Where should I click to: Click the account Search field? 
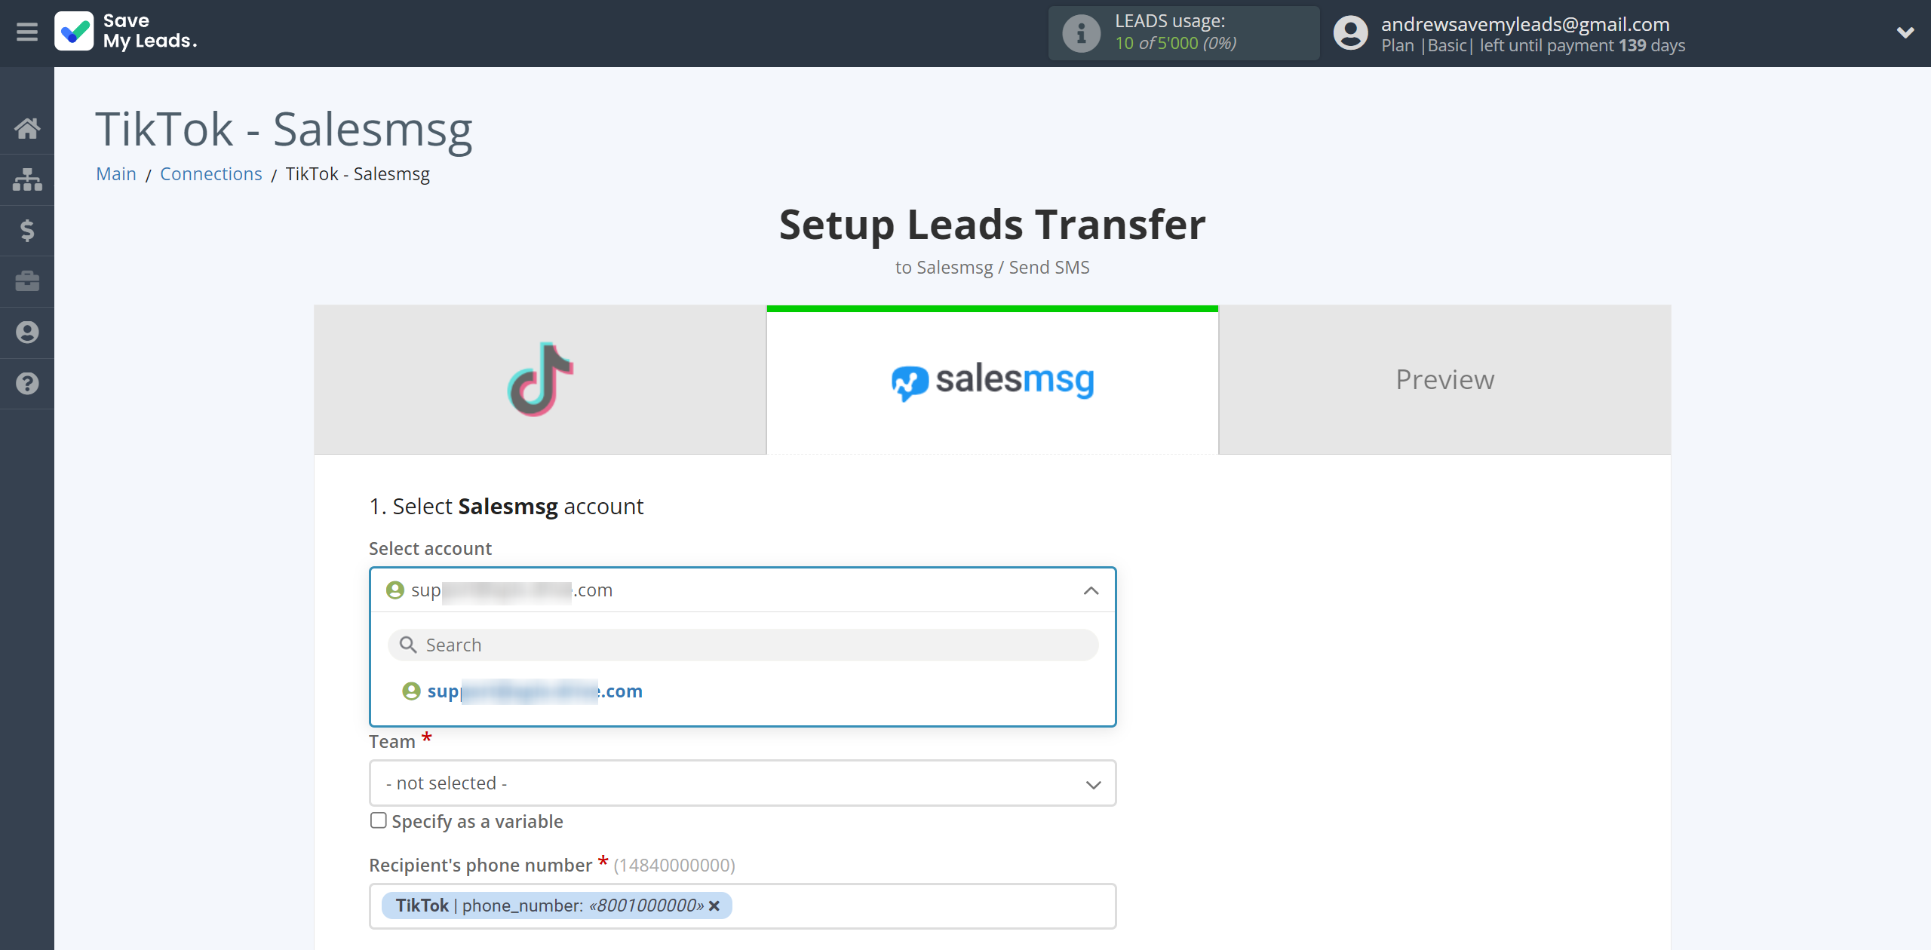click(x=743, y=645)
